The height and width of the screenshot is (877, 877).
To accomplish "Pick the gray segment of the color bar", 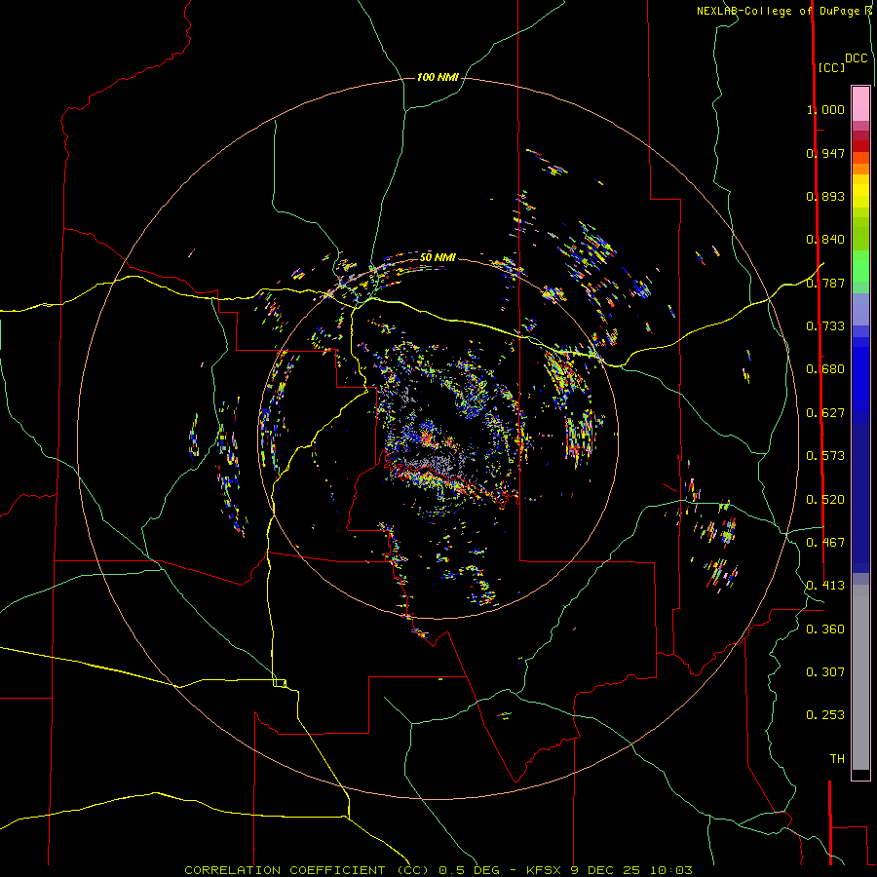I will click(x=860, y=677).
